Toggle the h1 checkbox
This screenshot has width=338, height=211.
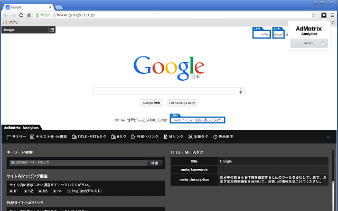point(11,191)
